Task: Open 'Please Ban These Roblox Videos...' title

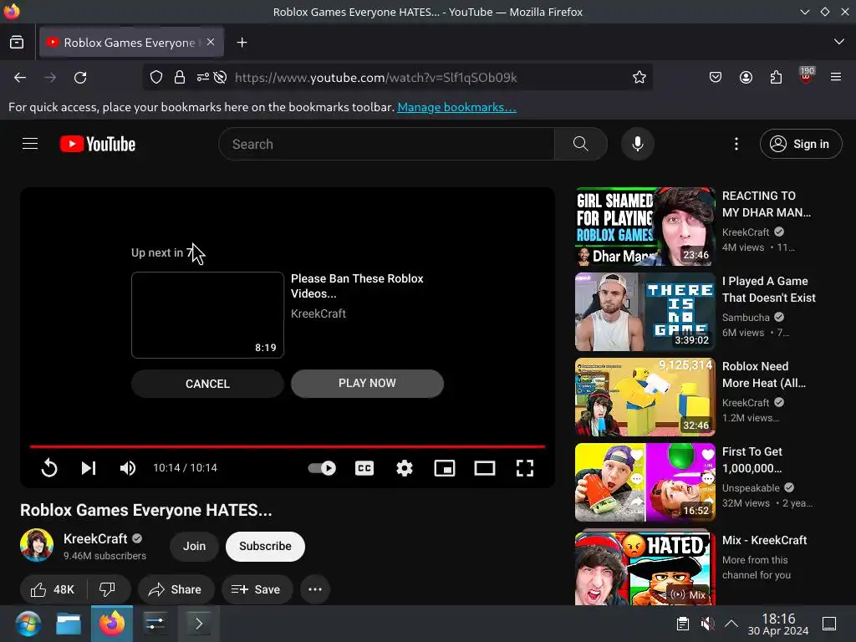Action: pyautogui.click(x=357, y=286)
